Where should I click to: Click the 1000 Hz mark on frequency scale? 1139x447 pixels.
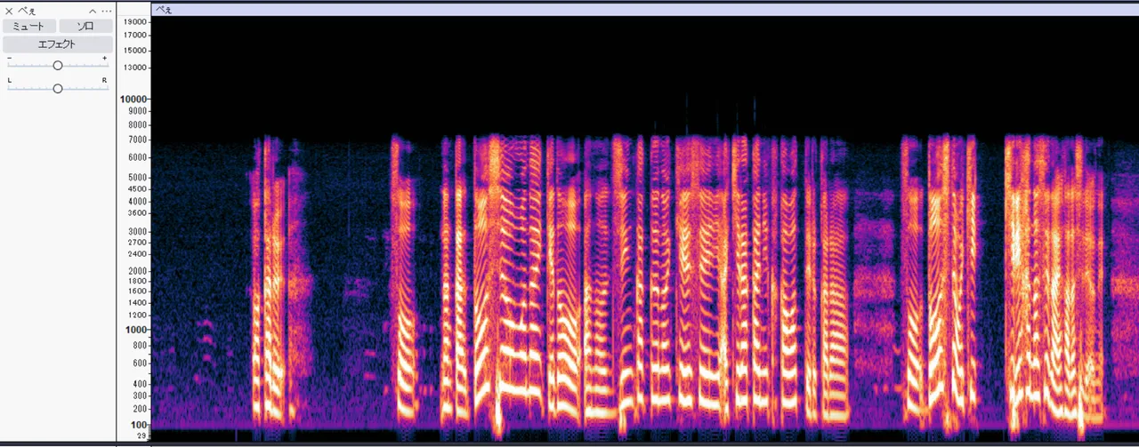pyautogui.click(x=133, y=329)
